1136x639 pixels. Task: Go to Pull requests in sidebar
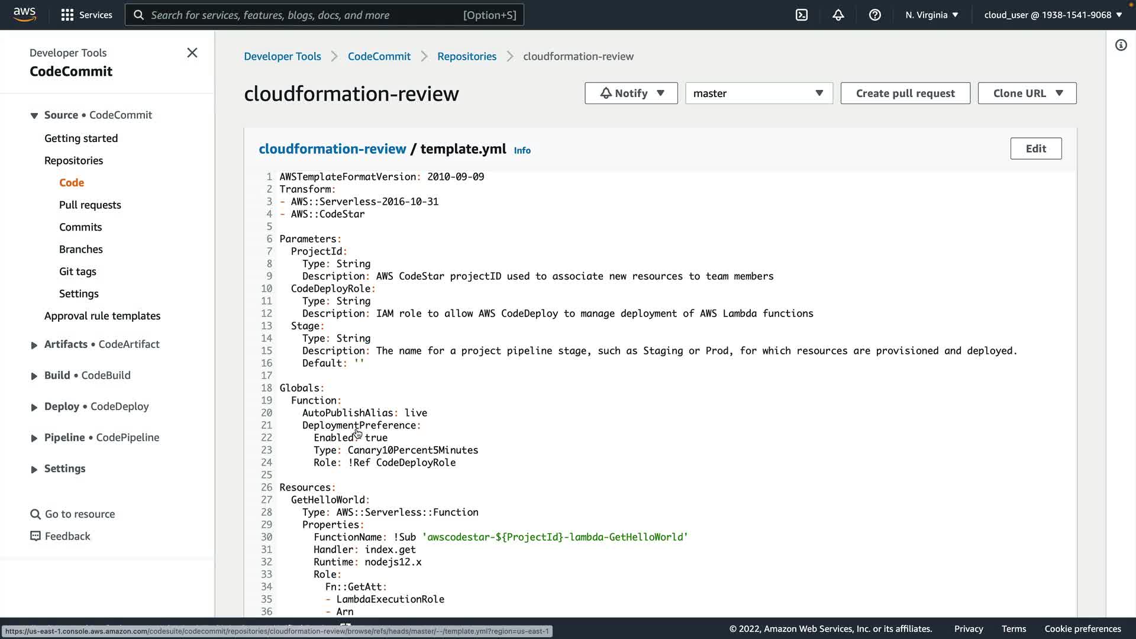[x=90, y=205]
